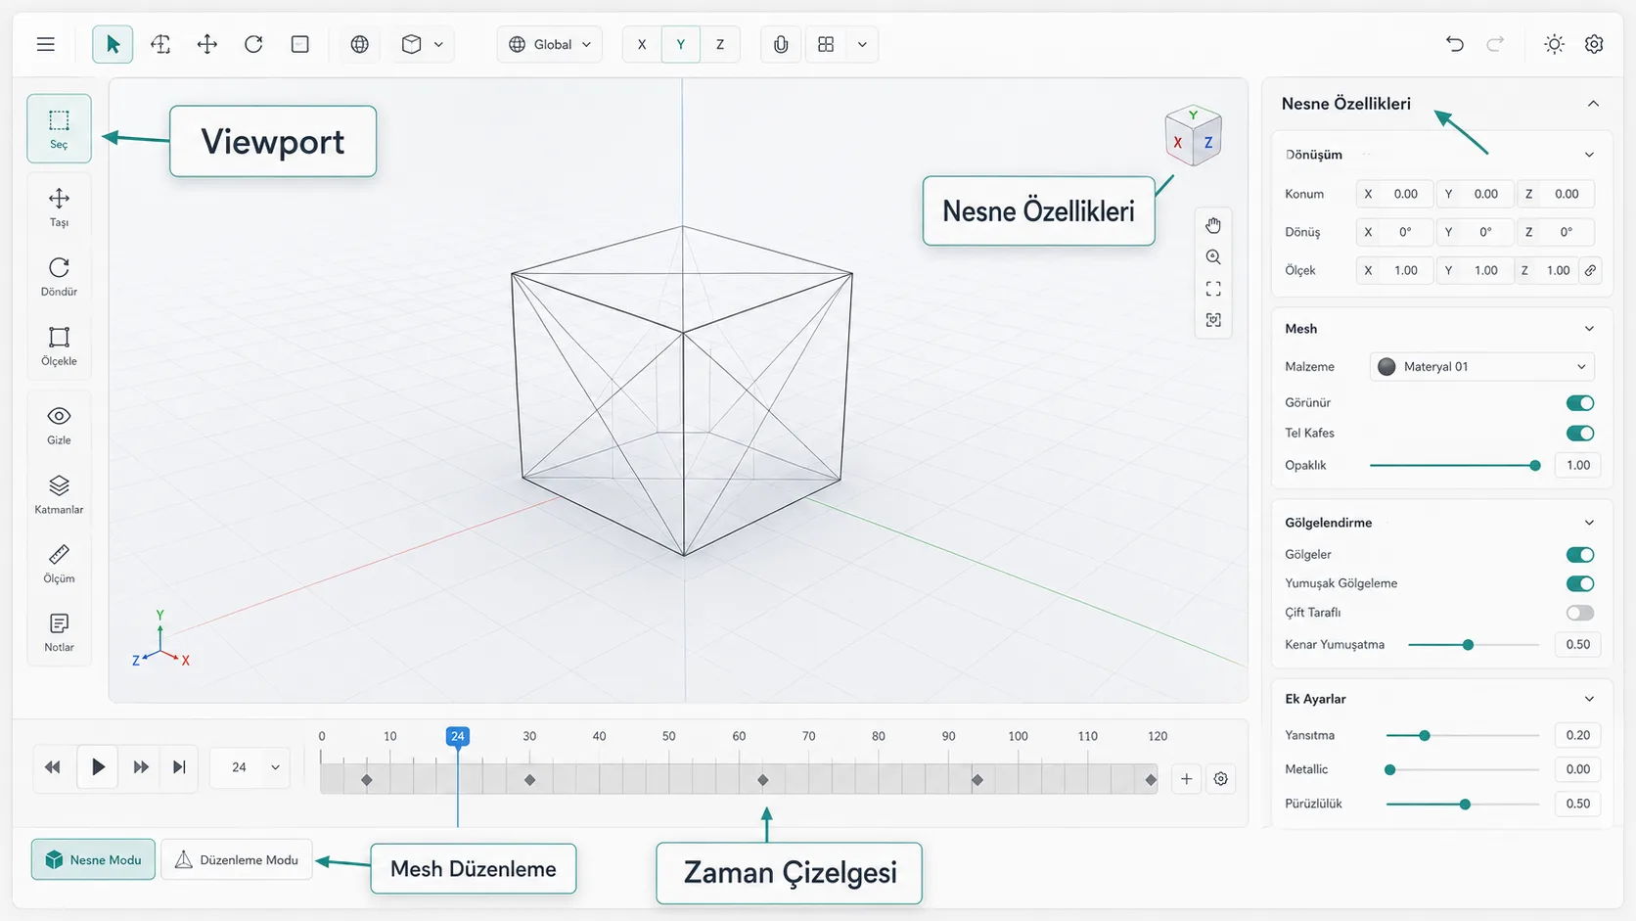Screen dimensions: 1636x921
Task: Collapse the Gölgelendirme section
Action: pos(1589,523)
